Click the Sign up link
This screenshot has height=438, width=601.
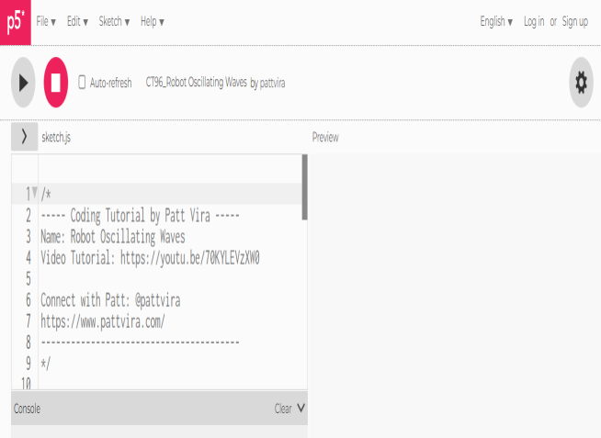pyautogui.click(x=575, y=21)
